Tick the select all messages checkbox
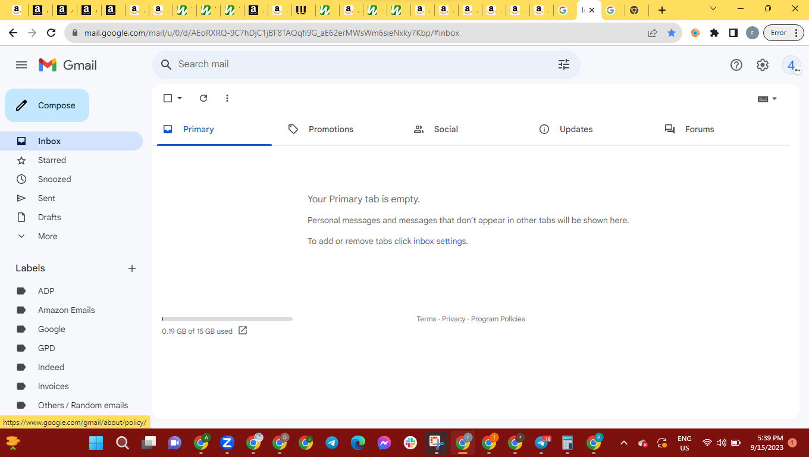This screenshot has width=809, height=457. coord(168,98)
